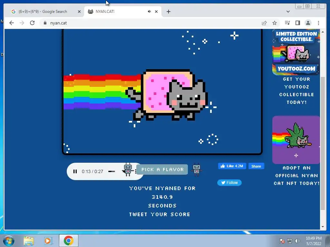Open the Windows Start menu

[x=8, y=241]
